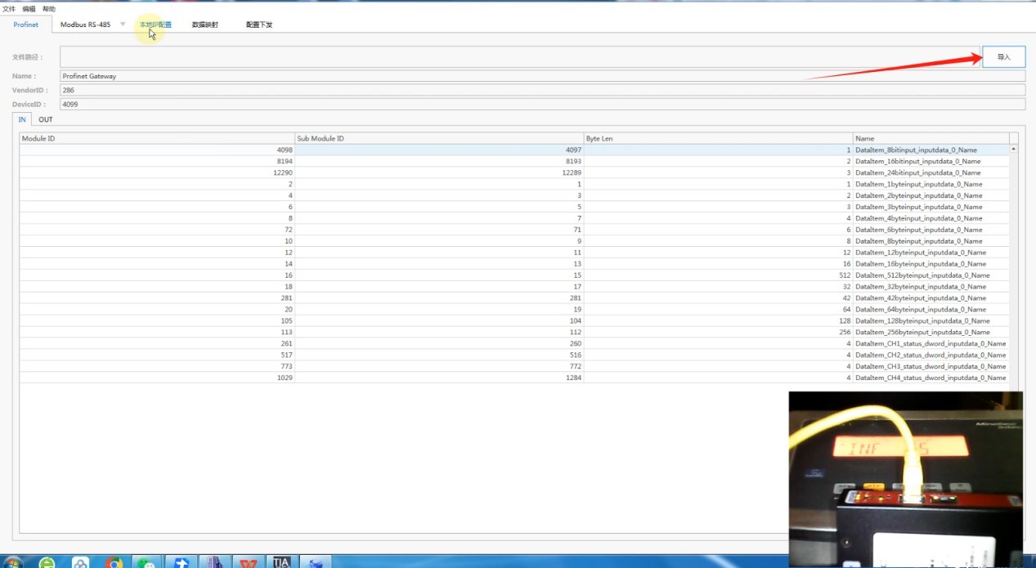Open the 数据映射 tab
This screenshot has height=568, width=1036.
205,25
